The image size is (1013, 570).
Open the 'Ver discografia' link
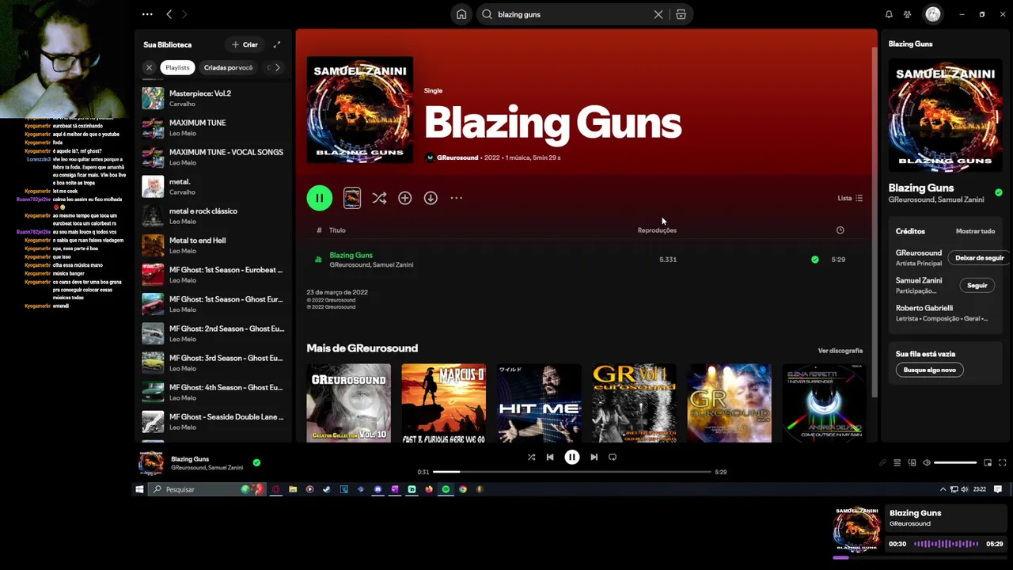(840, 351)
